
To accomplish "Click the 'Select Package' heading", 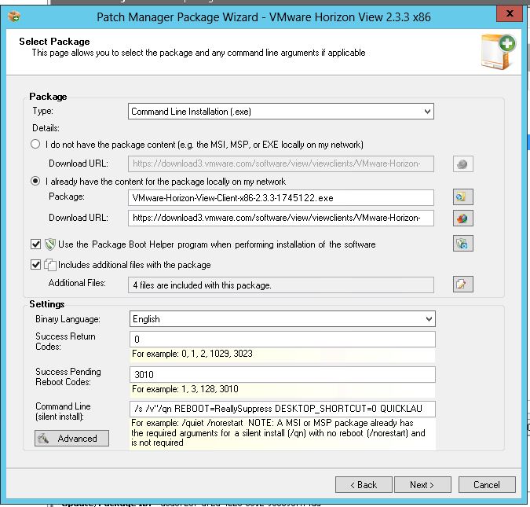I will pos(54,42).
